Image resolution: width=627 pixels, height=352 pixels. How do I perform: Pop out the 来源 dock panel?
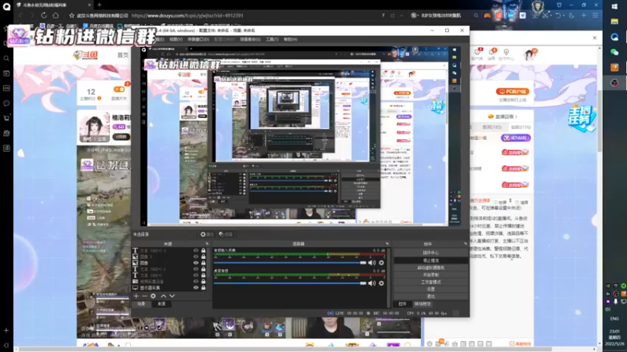[x=207, y=243]
